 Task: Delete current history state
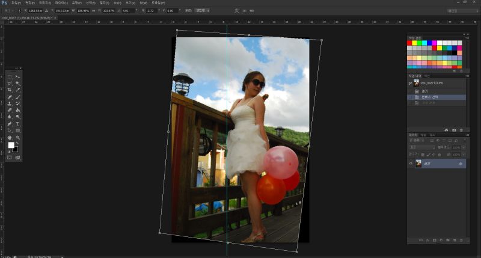click(461, 131)
